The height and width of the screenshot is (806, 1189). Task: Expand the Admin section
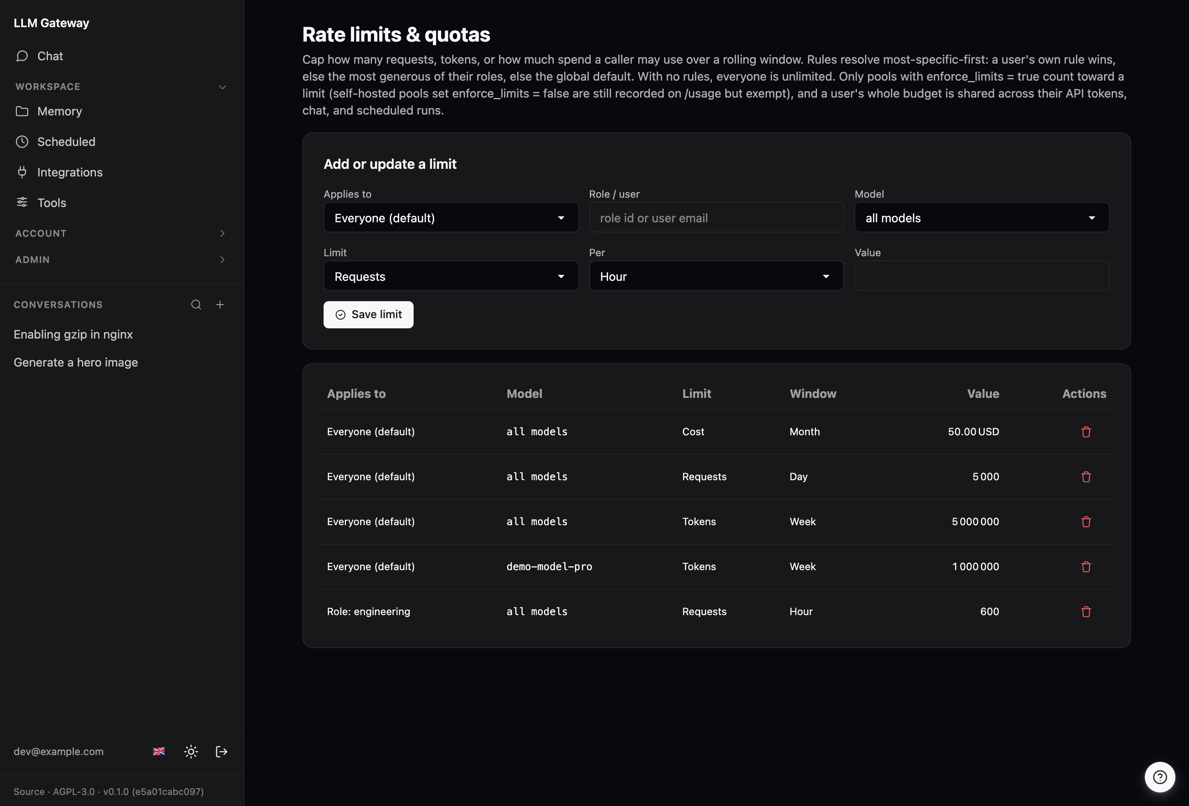[x=122, y=260]
